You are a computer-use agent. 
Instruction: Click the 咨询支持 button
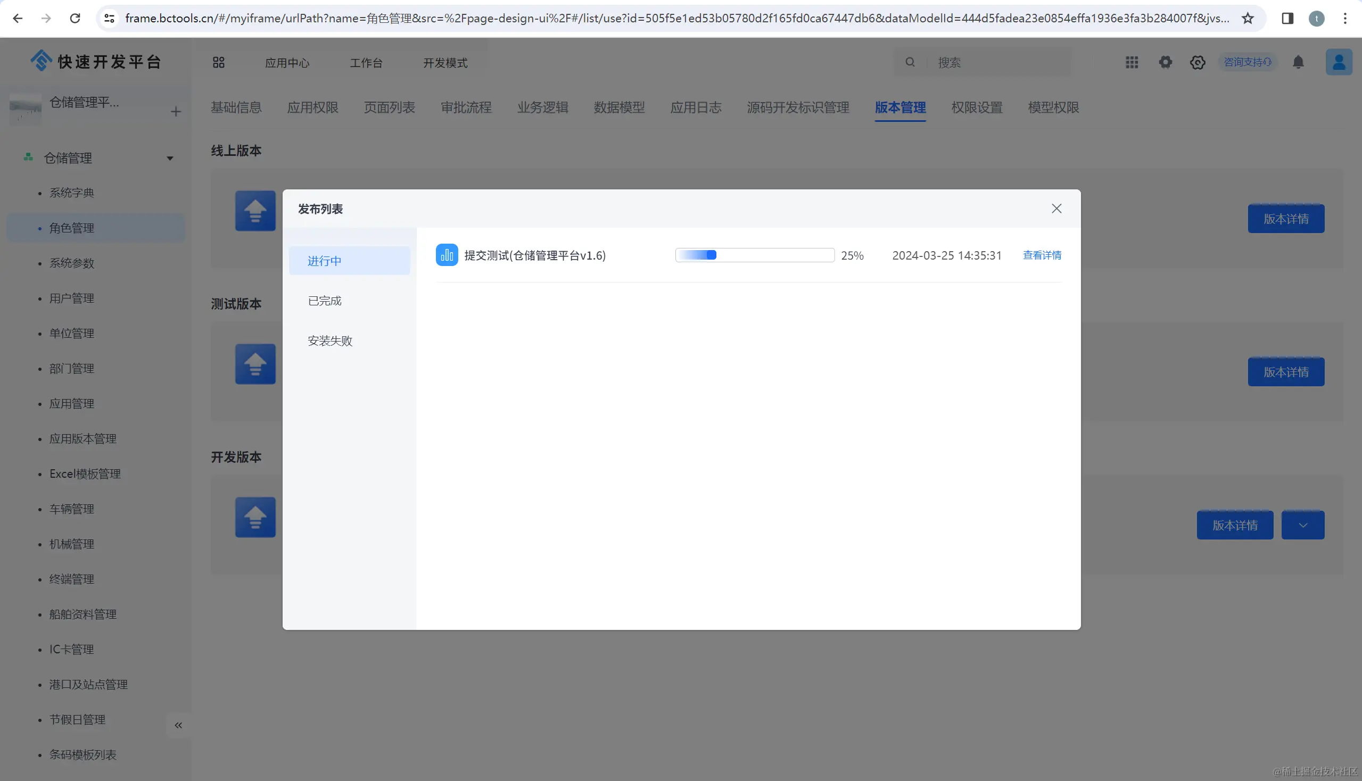click(1247, 62)
